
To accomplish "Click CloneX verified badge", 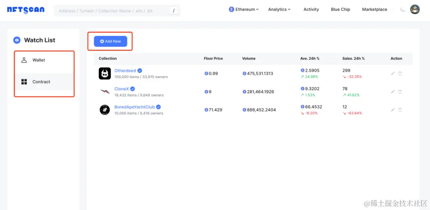I will [133, 89].
